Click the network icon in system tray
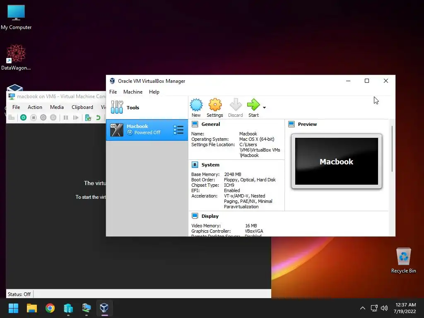Image resolution: width=424 pixels, height=318 pixels. tap(374, 308)
